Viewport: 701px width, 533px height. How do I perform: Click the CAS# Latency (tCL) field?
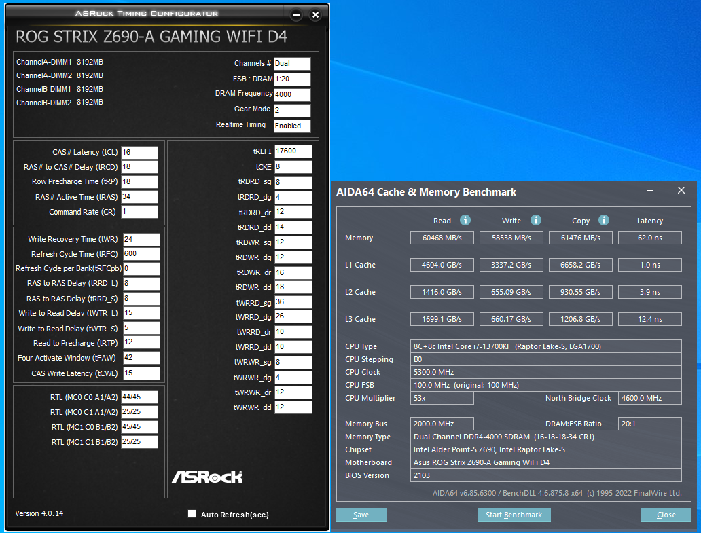pos(139,152)
